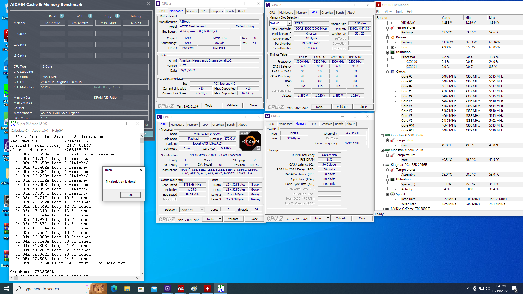This screenshot has height=294, width=523.
Task: Open Tools dropdown arrow in CPU-Z Memory window
Action: click(328, 218)
